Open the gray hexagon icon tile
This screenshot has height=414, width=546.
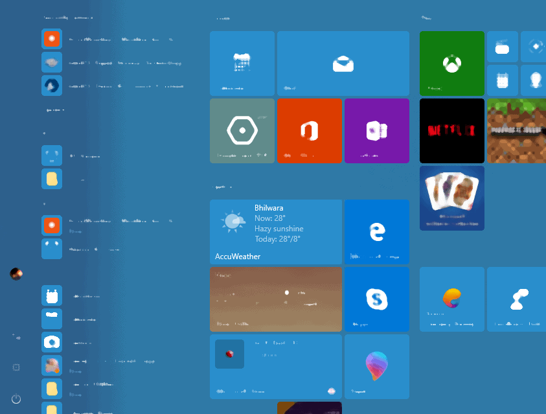(x=242, y=131)
